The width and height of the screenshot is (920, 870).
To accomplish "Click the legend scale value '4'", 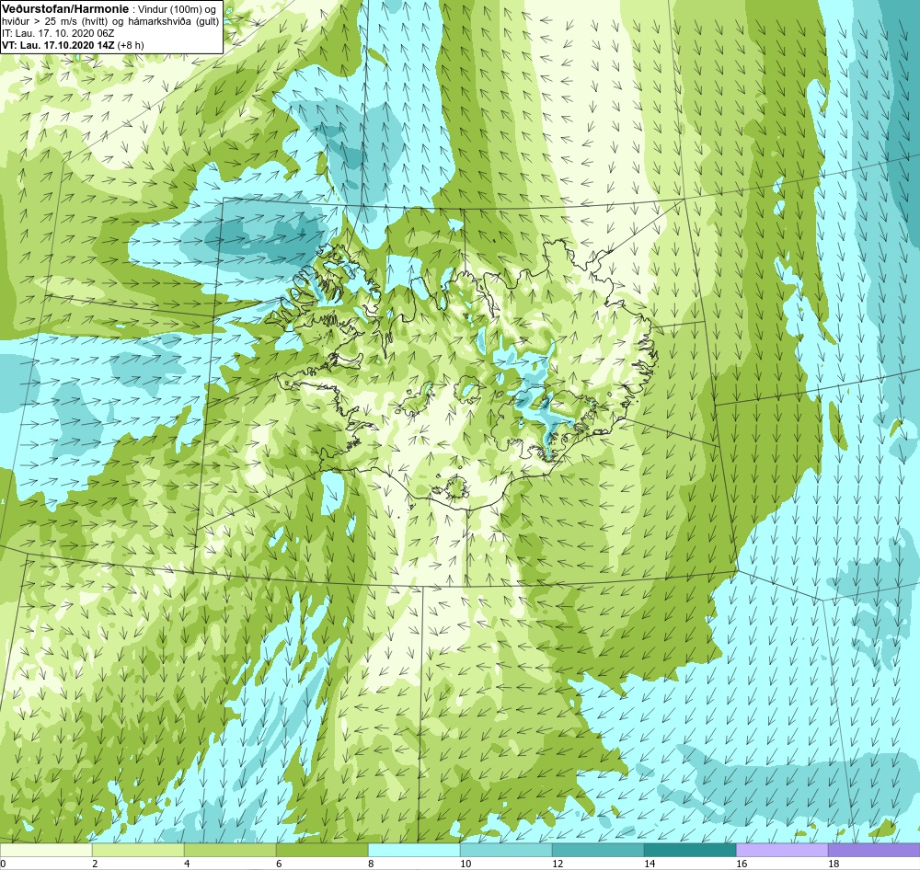I will pos(187,864).
